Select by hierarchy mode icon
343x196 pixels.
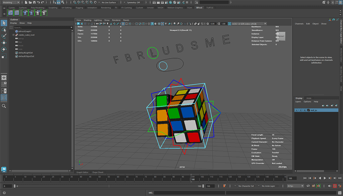54,2
